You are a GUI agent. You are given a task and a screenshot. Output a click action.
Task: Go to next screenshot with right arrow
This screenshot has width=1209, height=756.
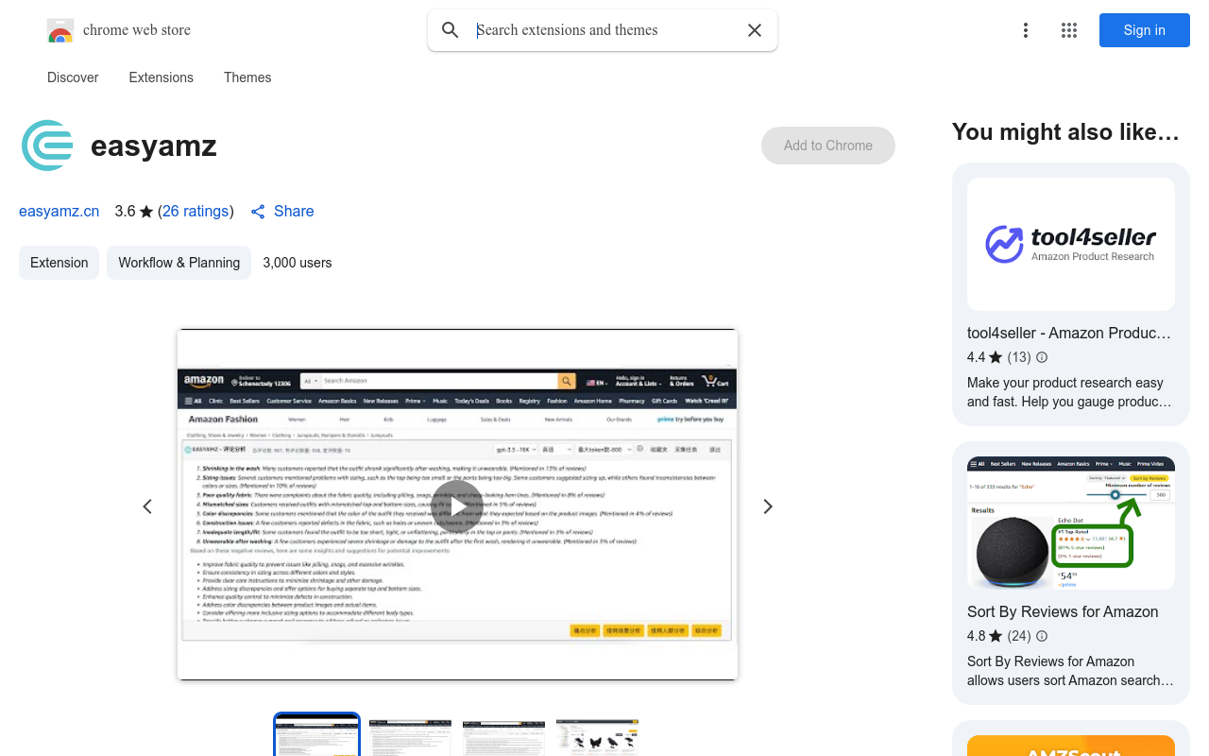tap(768, 507)
